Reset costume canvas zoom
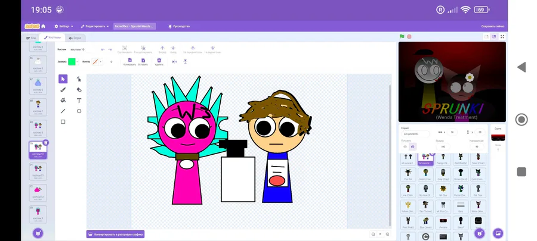 click(380, 234)
